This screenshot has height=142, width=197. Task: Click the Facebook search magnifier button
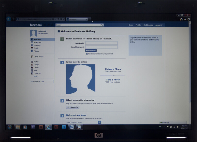coord(102,25)
